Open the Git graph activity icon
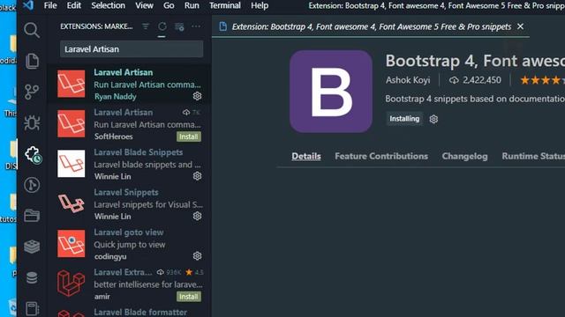This screenshot has width=565, height=317. (32, 185)
